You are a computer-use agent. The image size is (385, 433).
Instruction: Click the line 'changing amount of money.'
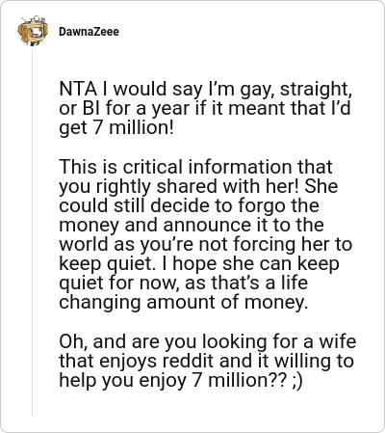[184, 303]
